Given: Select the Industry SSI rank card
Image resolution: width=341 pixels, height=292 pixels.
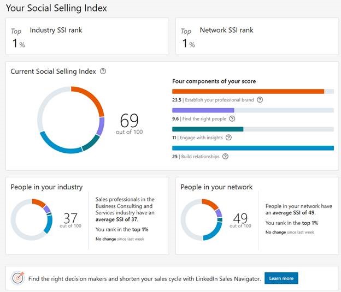Looking at the screenshot, I should coord(87,36).
